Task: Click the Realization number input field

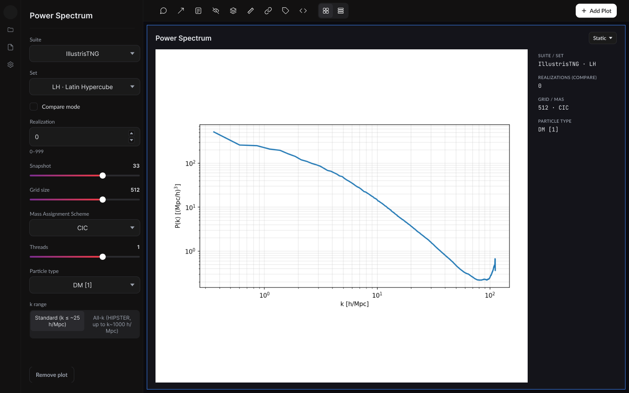Action: click(x=85, y=137)
